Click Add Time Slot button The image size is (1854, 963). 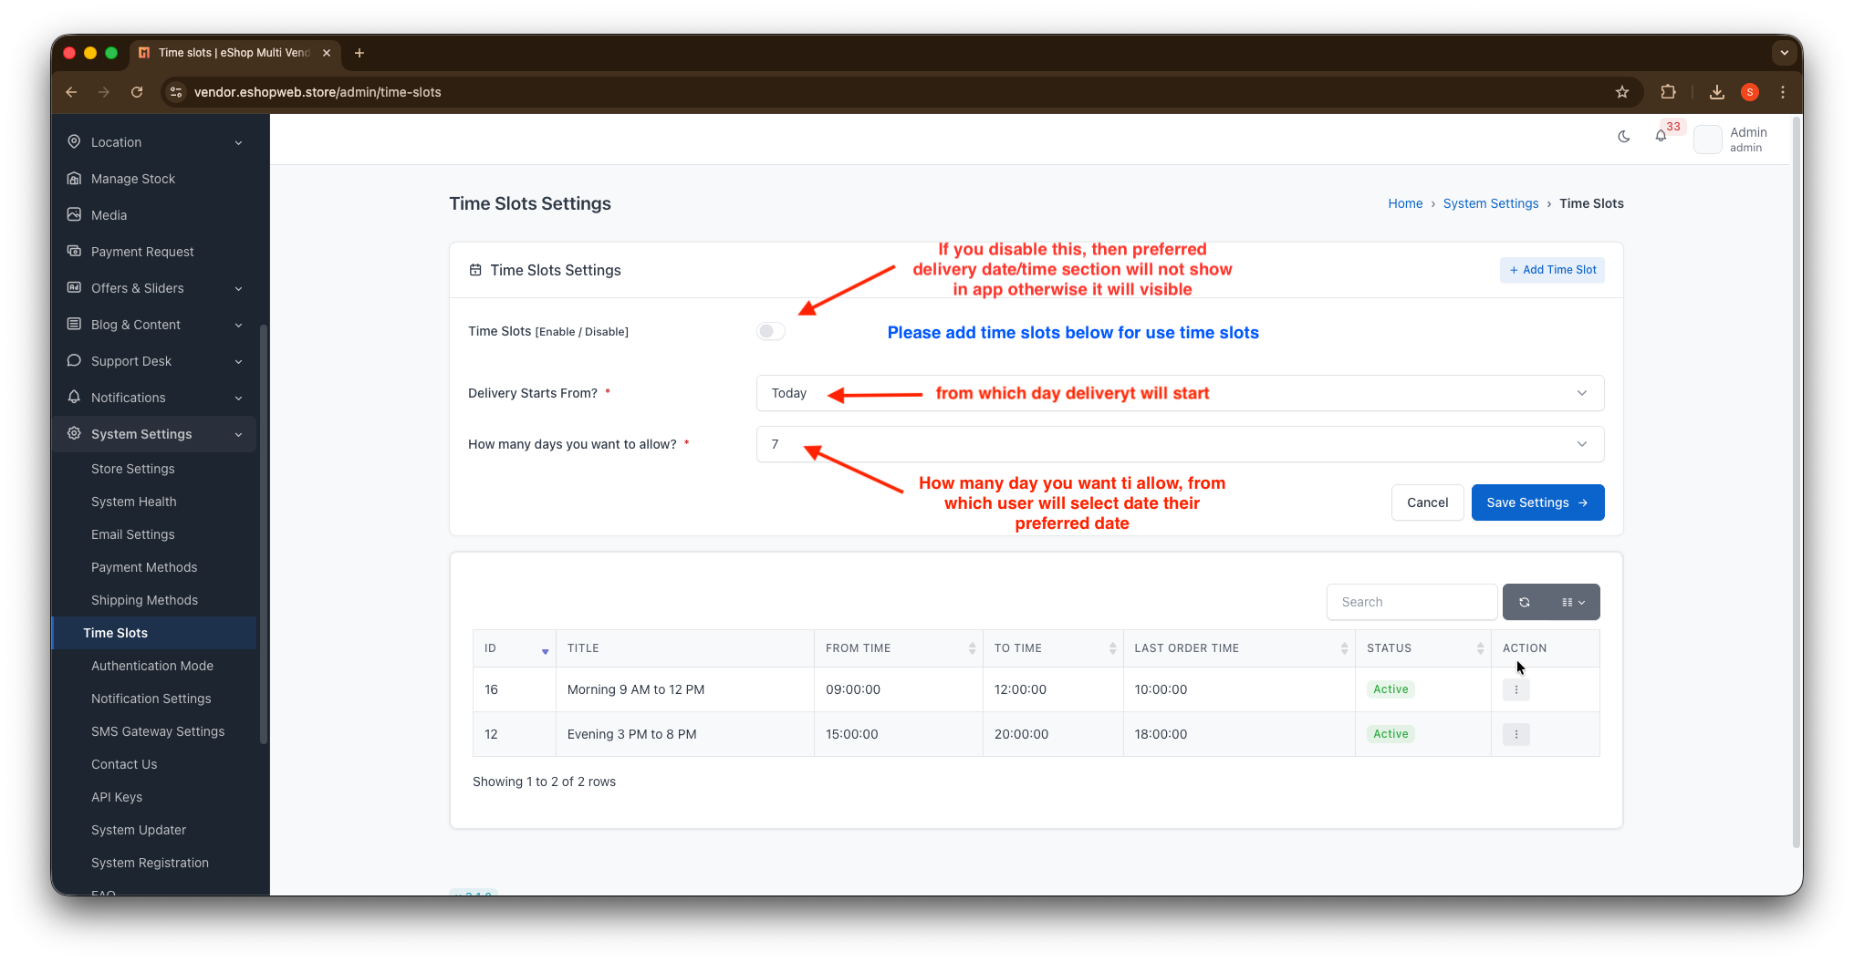tap(1551, 270)
